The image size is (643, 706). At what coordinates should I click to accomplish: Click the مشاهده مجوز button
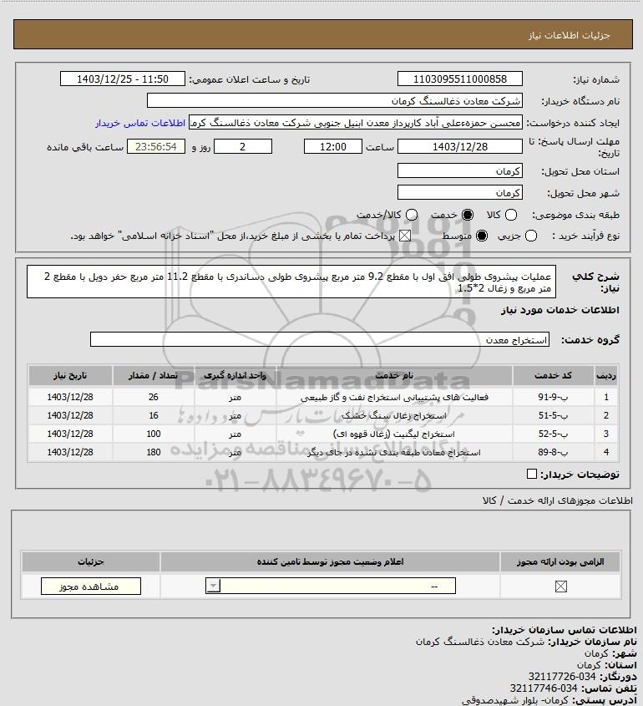(x=91, y=587)
